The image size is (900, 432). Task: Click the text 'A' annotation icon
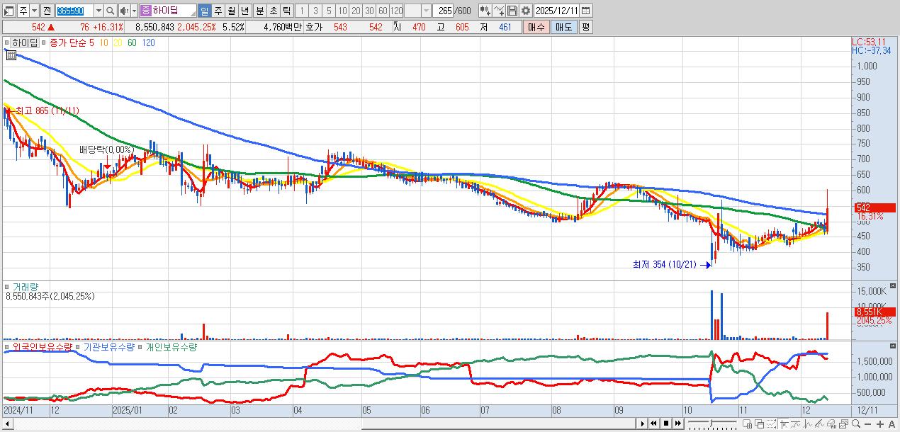[891, 424]
